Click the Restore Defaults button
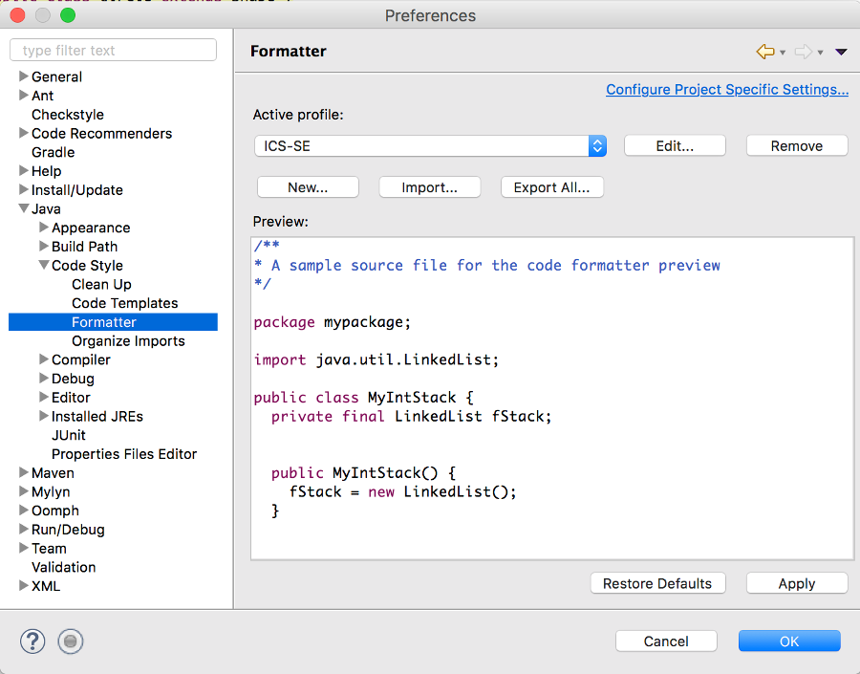The width and height of the screenshot is (860, 674). [657, 583]
